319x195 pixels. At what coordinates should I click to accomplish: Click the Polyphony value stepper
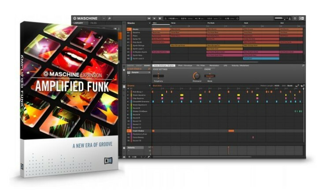(x=158, y=76)
